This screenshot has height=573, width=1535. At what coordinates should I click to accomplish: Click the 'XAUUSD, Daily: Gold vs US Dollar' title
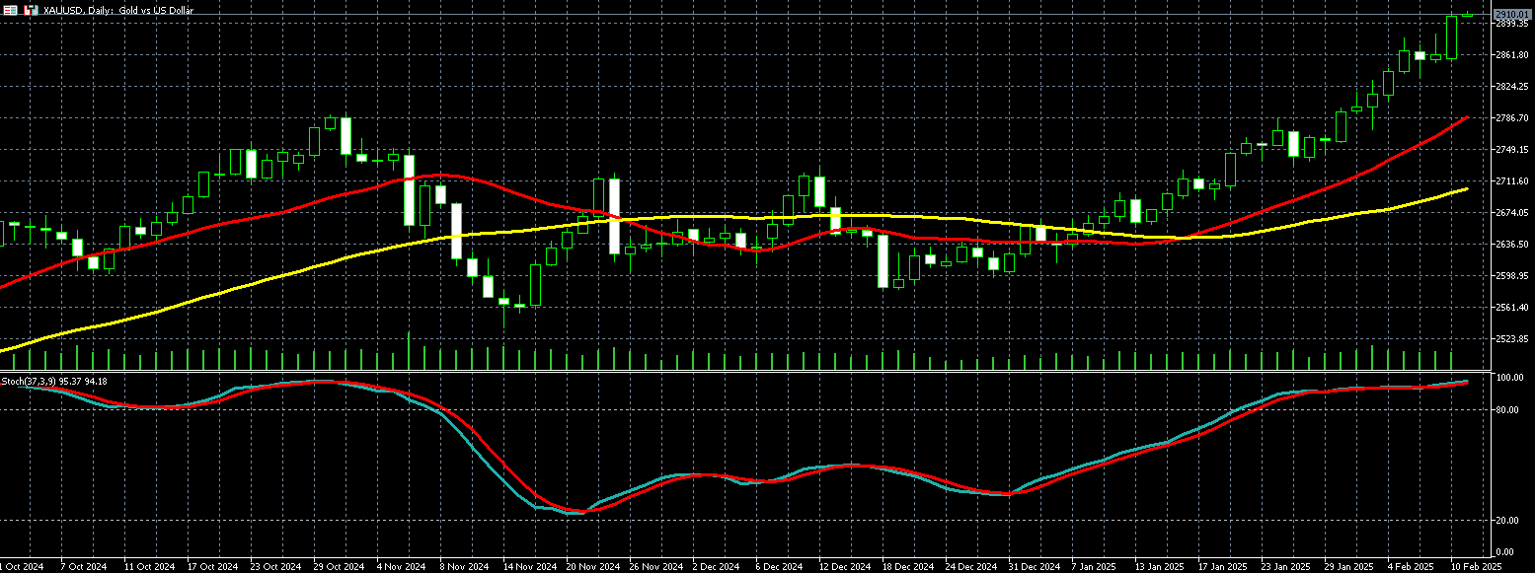(118, 10)
